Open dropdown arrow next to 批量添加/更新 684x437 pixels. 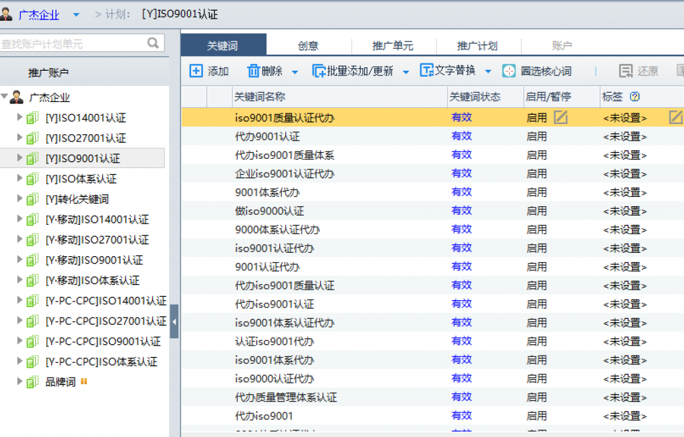pos(405,71)
